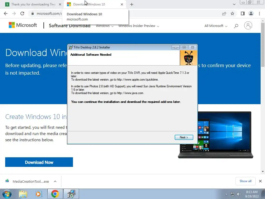Go forward in Chrome browser
The image size is (265, 199).
point(14,13)
